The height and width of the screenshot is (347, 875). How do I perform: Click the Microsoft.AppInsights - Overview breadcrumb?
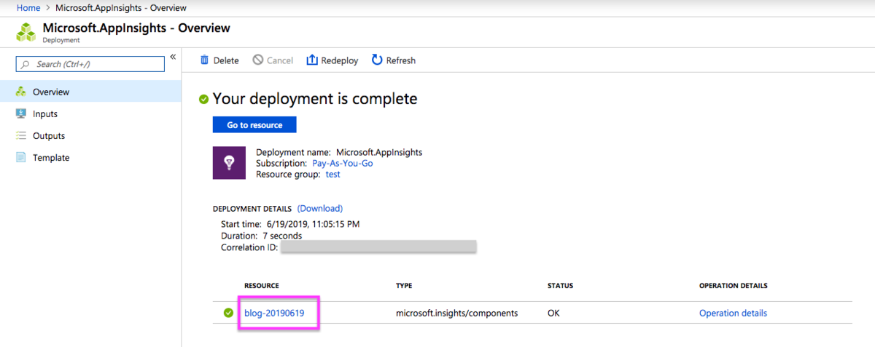coord(120,8)
